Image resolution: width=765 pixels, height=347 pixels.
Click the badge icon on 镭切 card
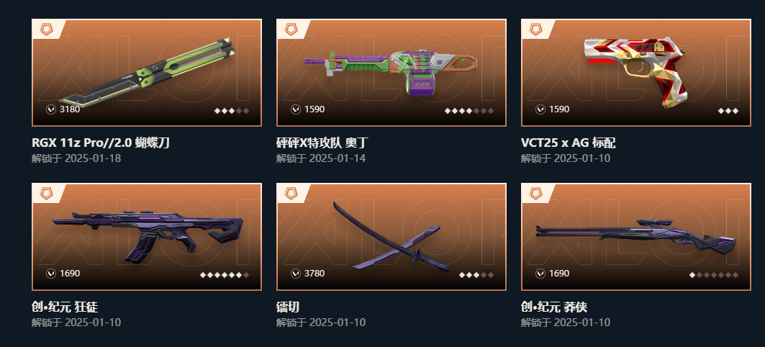tap(291, 193)
